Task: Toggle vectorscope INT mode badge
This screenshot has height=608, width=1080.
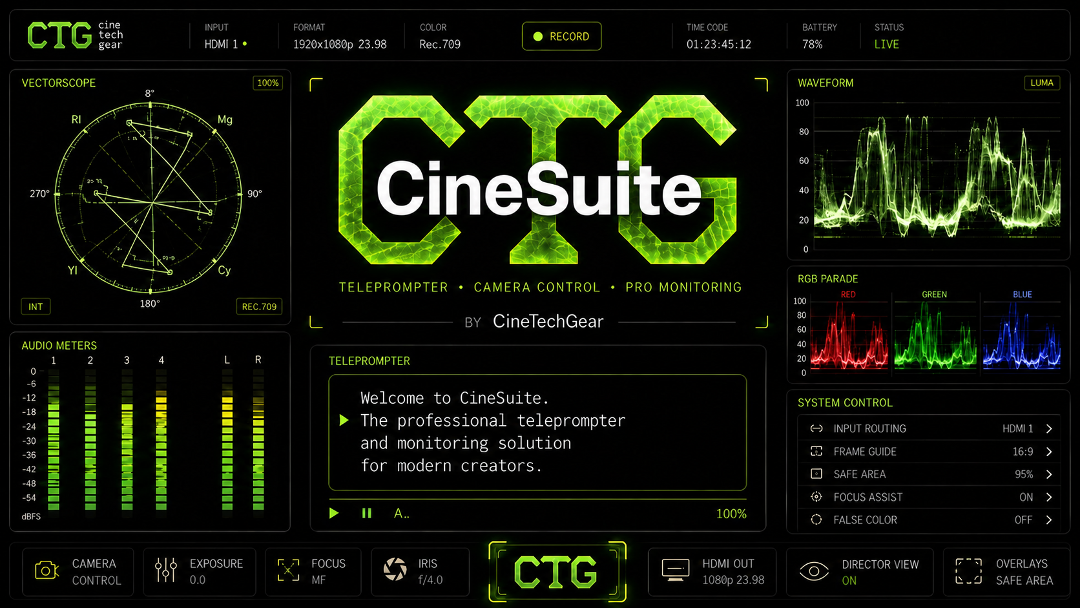Action: pos(36,306)
